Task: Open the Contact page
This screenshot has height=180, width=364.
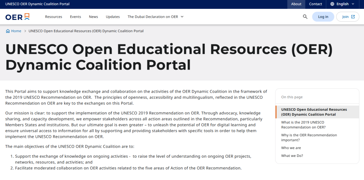Action: 316,4
